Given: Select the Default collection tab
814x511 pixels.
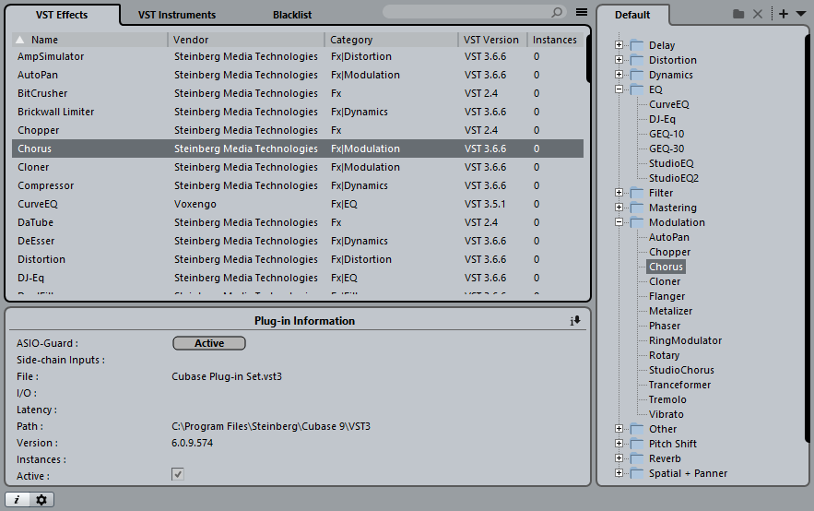Looking at the screenshot, I should (x=632, y=15).
